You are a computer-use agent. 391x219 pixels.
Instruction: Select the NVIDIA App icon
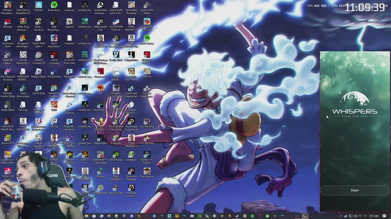click(x=116, y=156)
